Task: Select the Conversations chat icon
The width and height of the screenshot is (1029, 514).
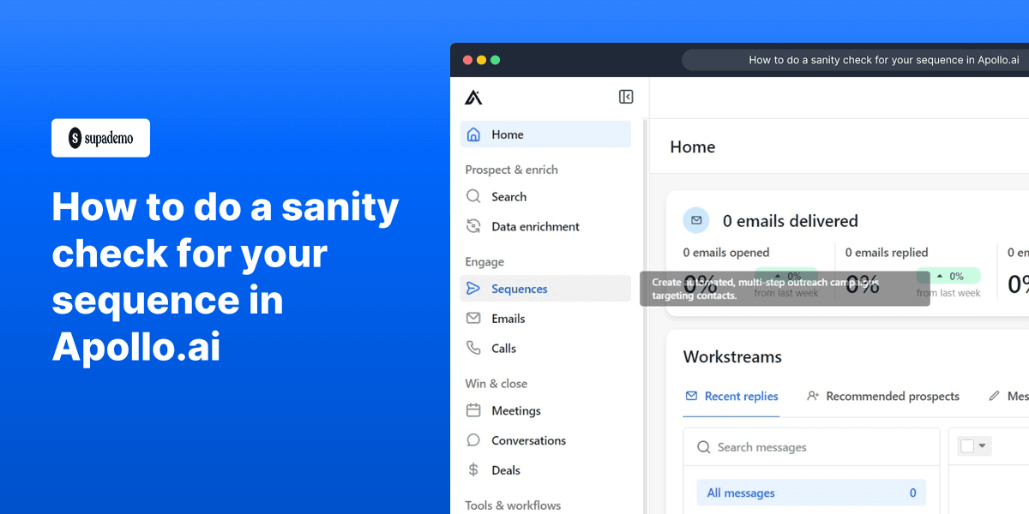Action: (472, 439)
